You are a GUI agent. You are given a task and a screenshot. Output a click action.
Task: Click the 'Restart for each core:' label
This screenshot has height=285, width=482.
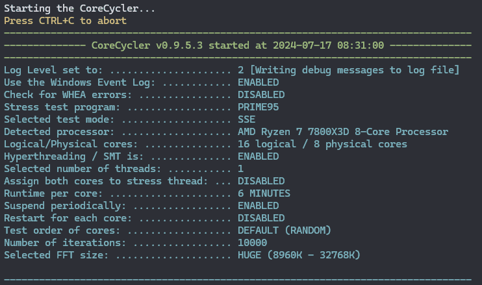coord(68,217)
